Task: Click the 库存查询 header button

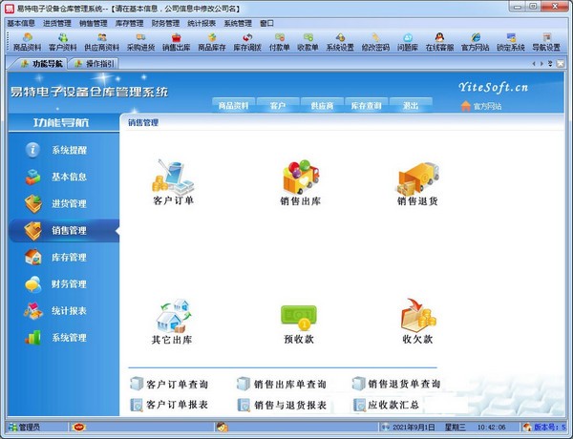Action: point(365,105)
